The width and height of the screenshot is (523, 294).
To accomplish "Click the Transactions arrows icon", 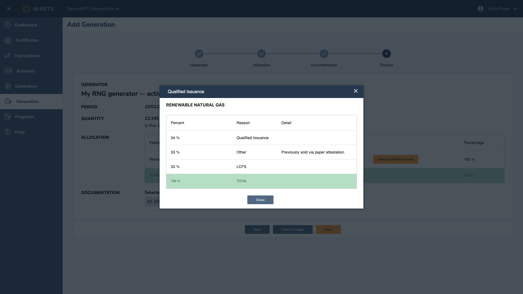I will pyautogui.click(x=7, y=56).
